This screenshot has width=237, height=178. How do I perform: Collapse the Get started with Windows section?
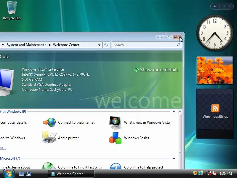pyautogui.click(x=174, y=112)
